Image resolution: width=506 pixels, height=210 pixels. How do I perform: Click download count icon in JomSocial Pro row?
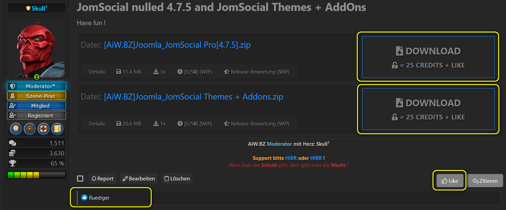coord(156,72)
